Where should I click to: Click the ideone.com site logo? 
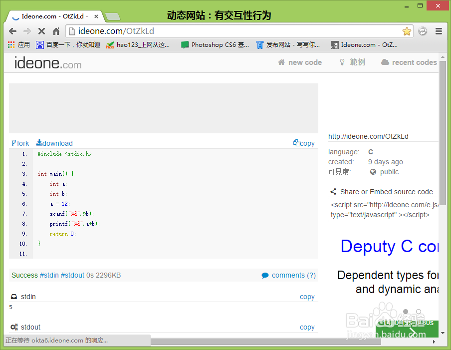point(48,63)
